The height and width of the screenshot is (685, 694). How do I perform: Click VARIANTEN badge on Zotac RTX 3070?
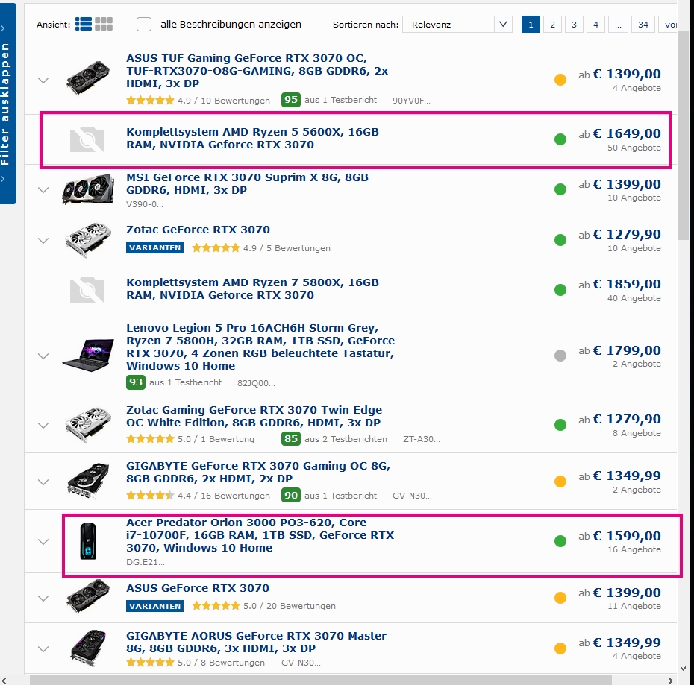(155, 247)
